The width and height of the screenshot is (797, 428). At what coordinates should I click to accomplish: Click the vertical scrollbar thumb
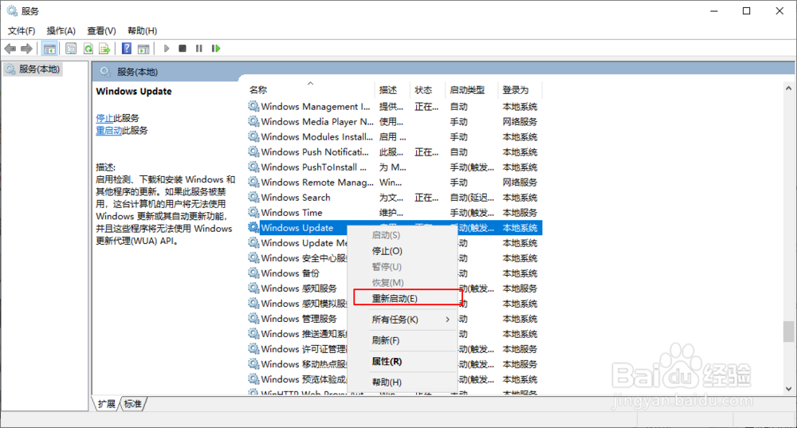[788, 332]
